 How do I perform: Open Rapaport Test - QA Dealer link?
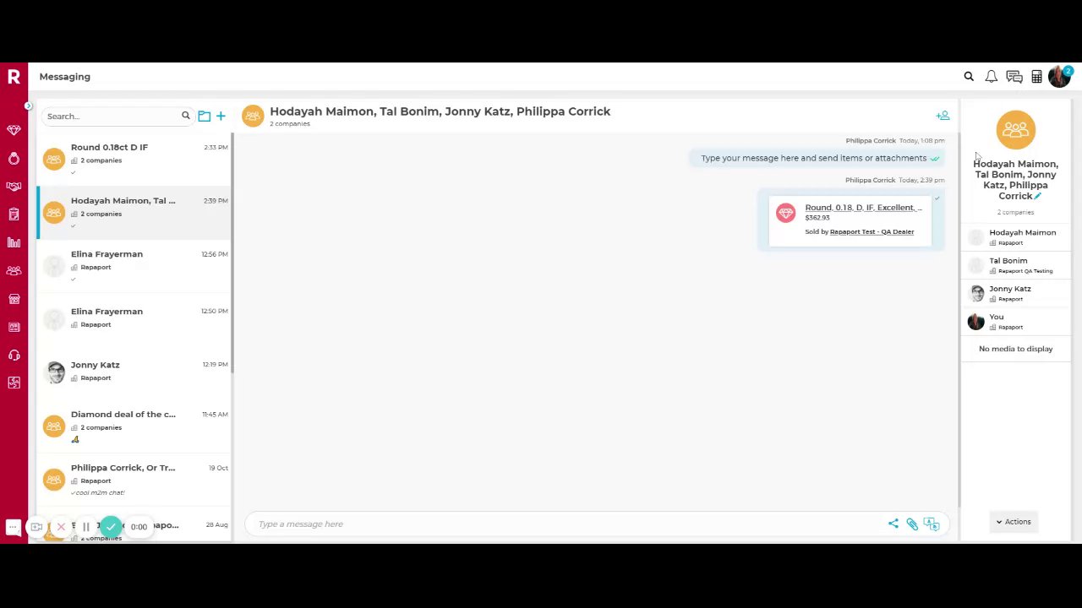[x=872, y=231]
